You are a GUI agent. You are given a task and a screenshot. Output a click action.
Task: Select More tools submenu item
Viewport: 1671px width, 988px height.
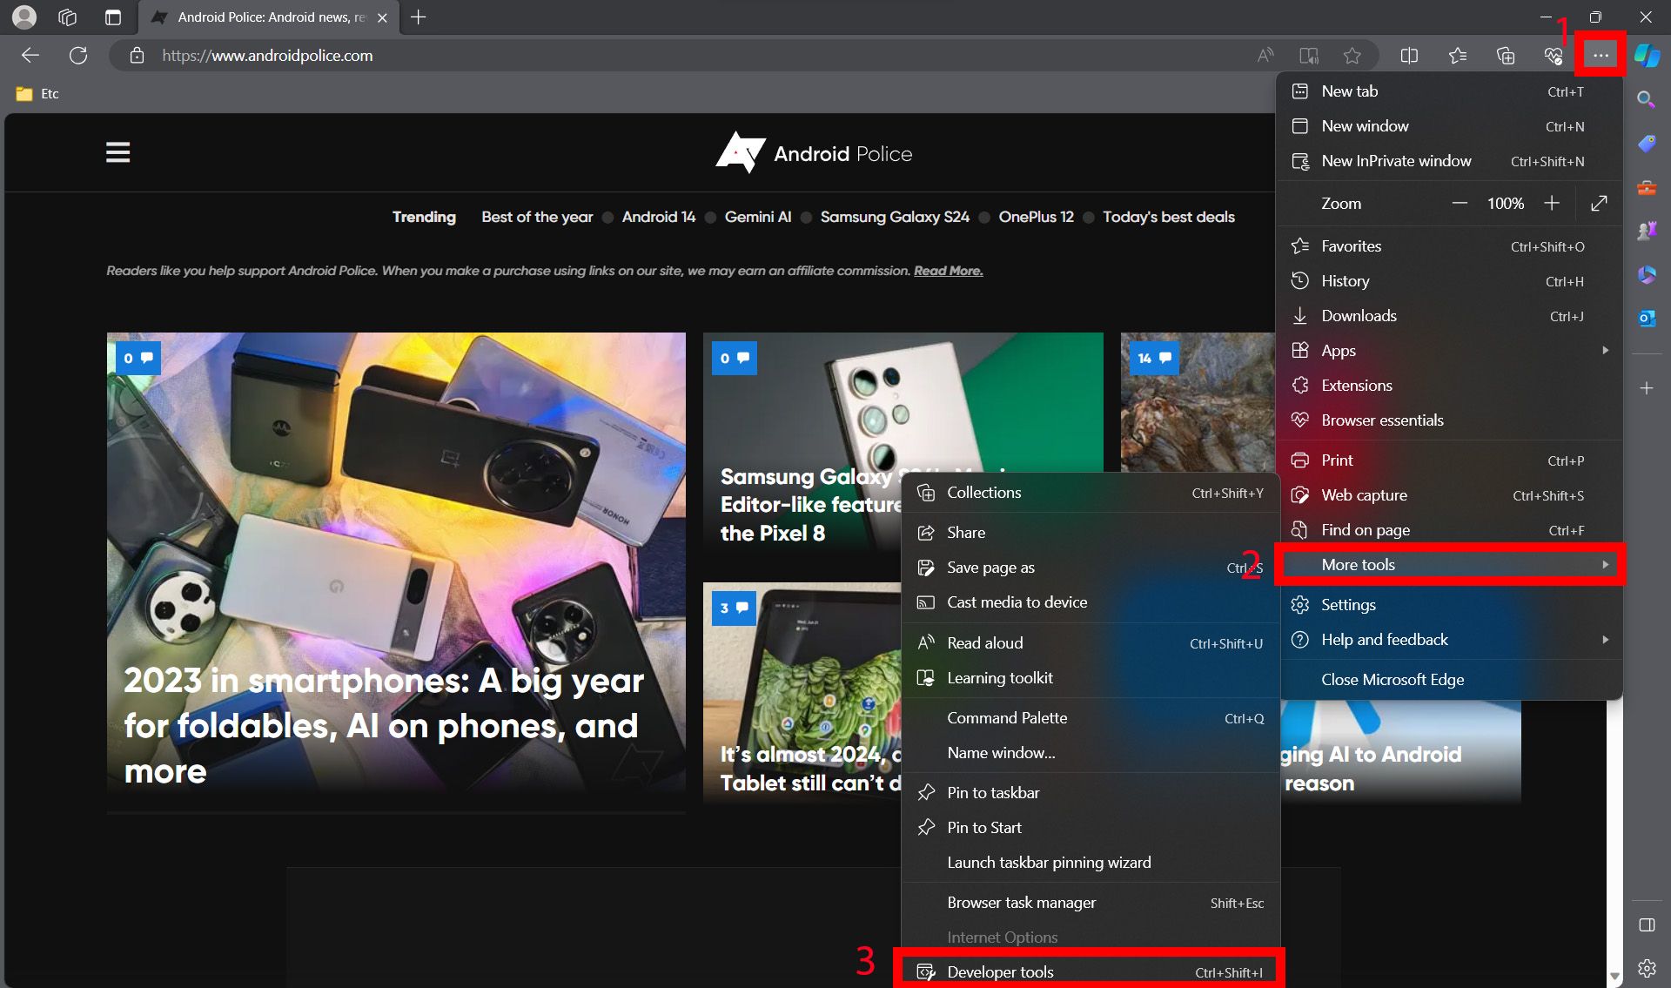coord(1449,563)
